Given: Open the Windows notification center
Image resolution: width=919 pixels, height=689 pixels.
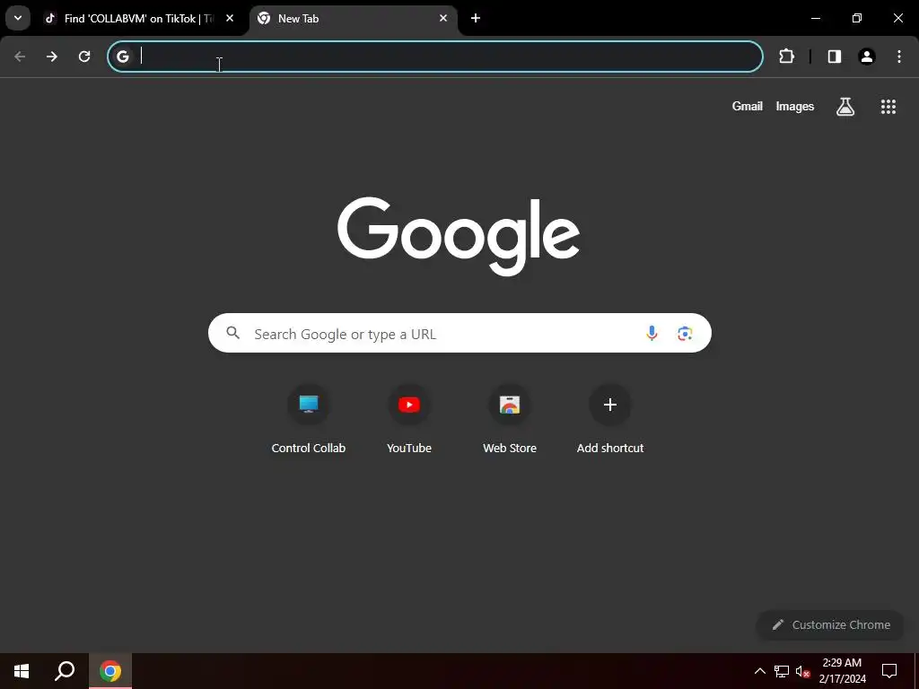Looking at the screenshot, I should 889,671.
